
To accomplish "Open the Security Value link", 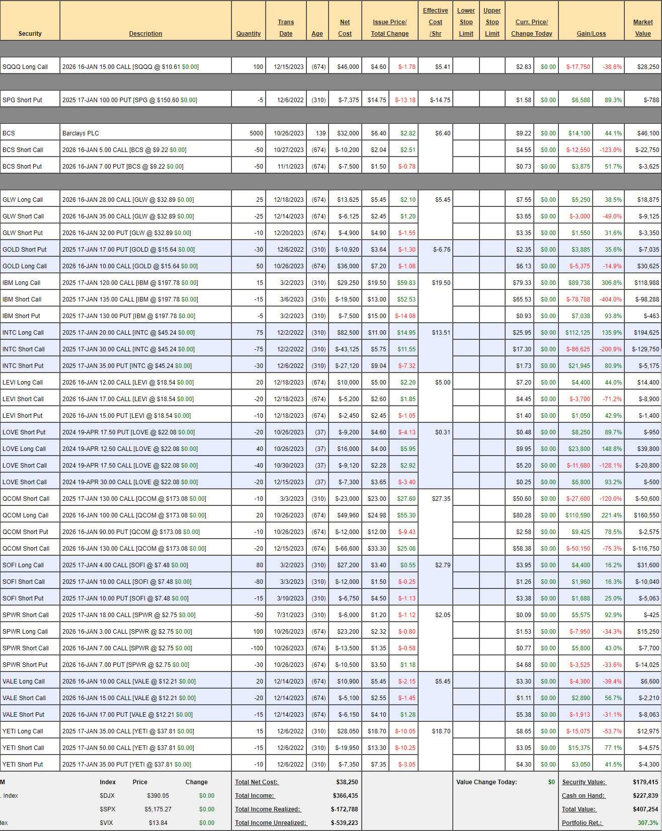I will tap(584, 782).
